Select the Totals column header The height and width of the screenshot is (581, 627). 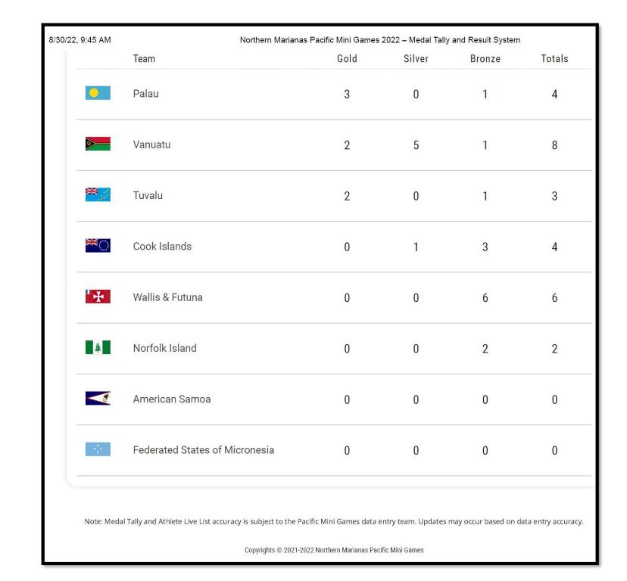coord(554,58)
